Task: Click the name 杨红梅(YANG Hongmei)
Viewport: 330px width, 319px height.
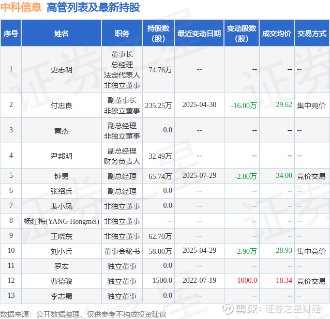Action: click(x=61, y=221)
